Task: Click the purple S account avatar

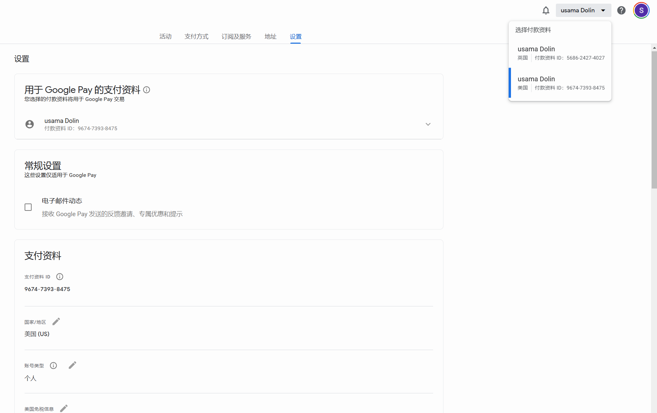Action: click(641, 10)
